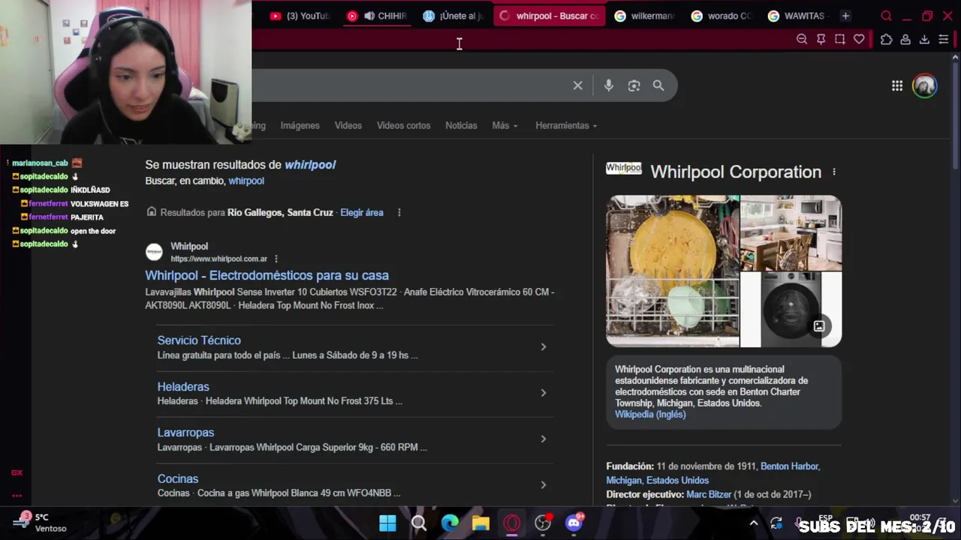Search tabs with the red magnifier icon
Viewport: 961px width, 540px height.
886,16
